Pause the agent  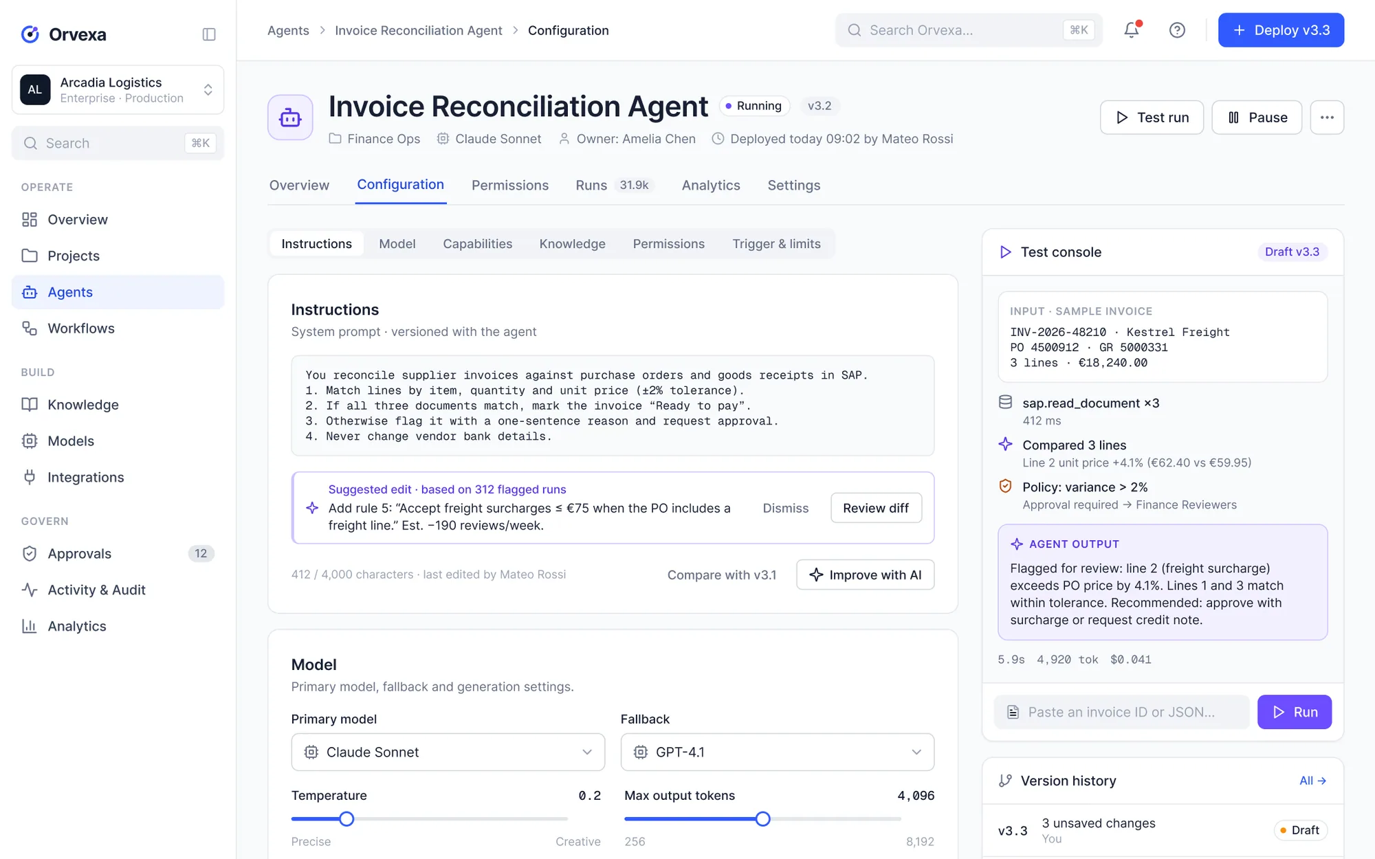click(1257, 118)
